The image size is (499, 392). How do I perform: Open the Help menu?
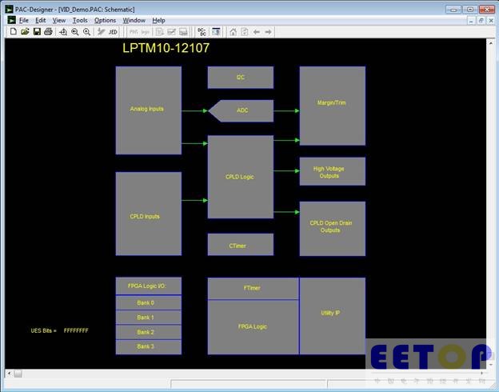point(158,20)
